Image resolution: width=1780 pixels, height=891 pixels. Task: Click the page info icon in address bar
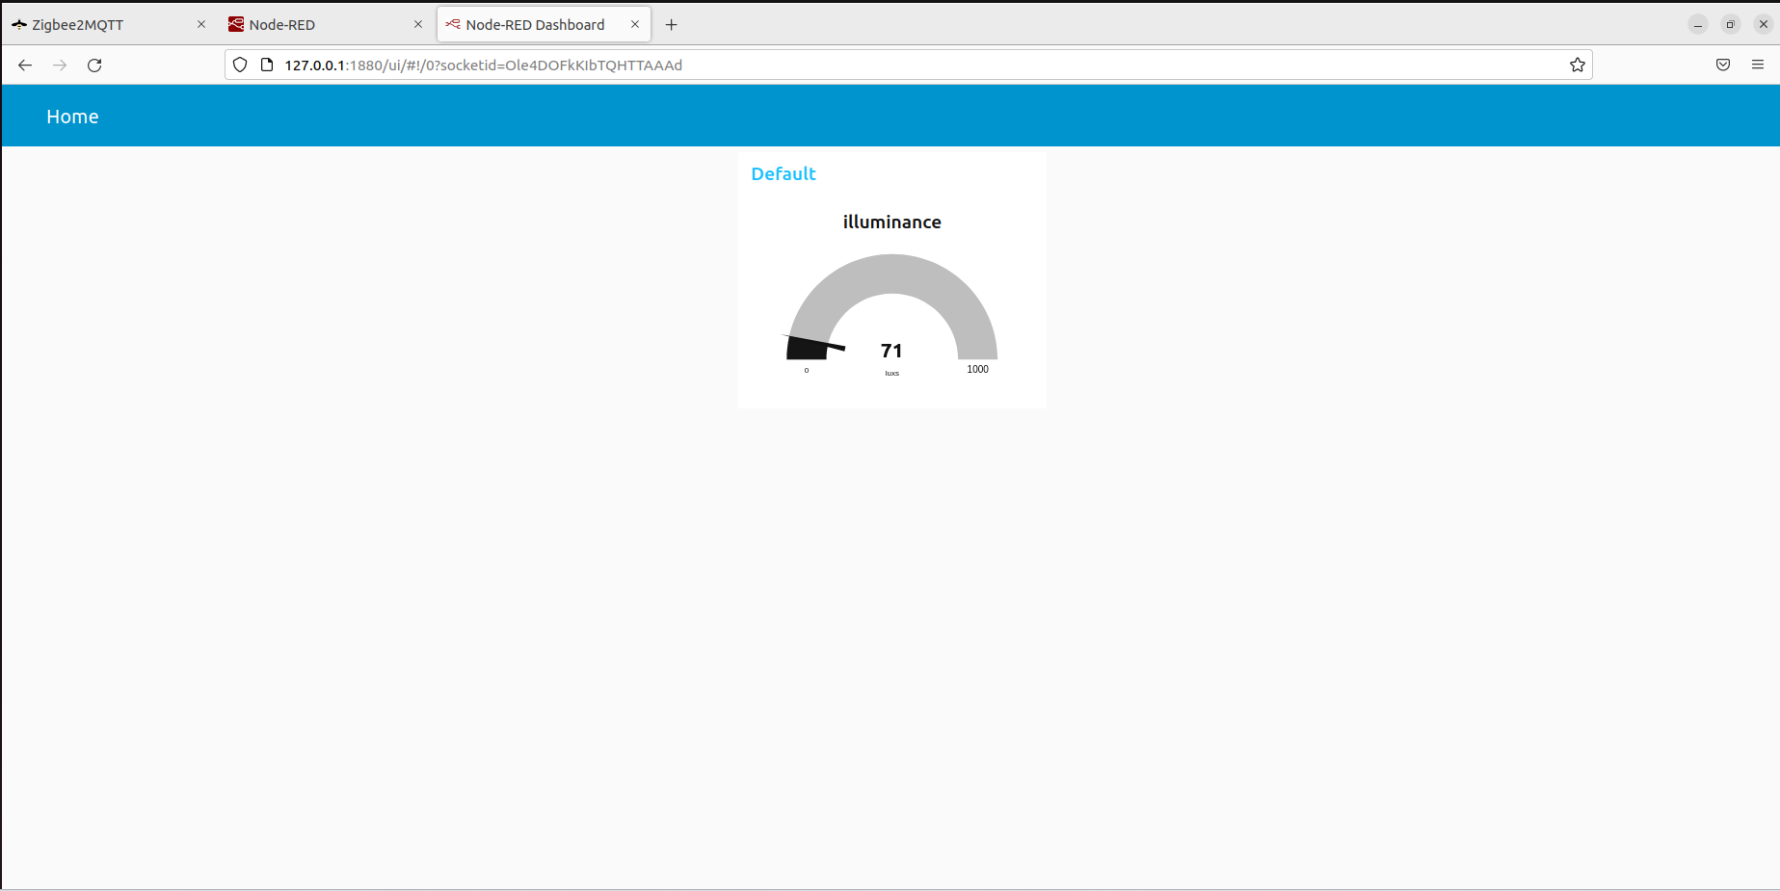267,65
